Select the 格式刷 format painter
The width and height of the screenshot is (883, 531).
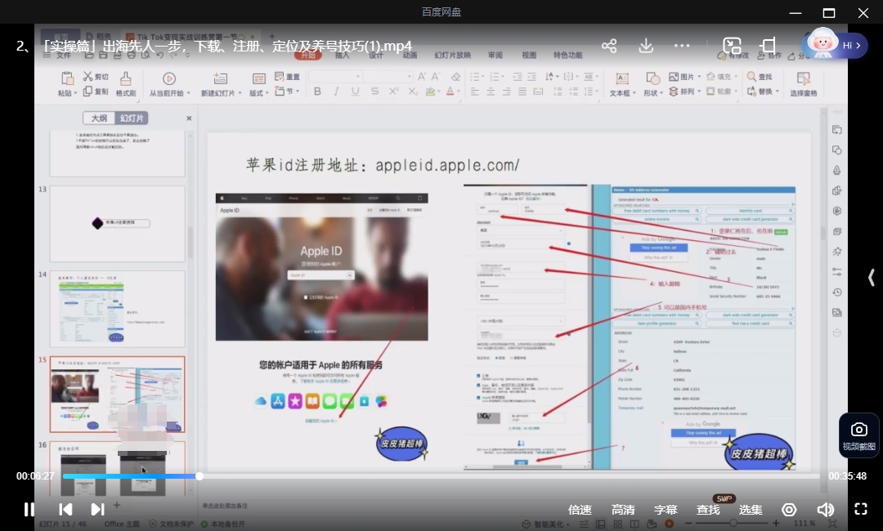click(126, 84)
